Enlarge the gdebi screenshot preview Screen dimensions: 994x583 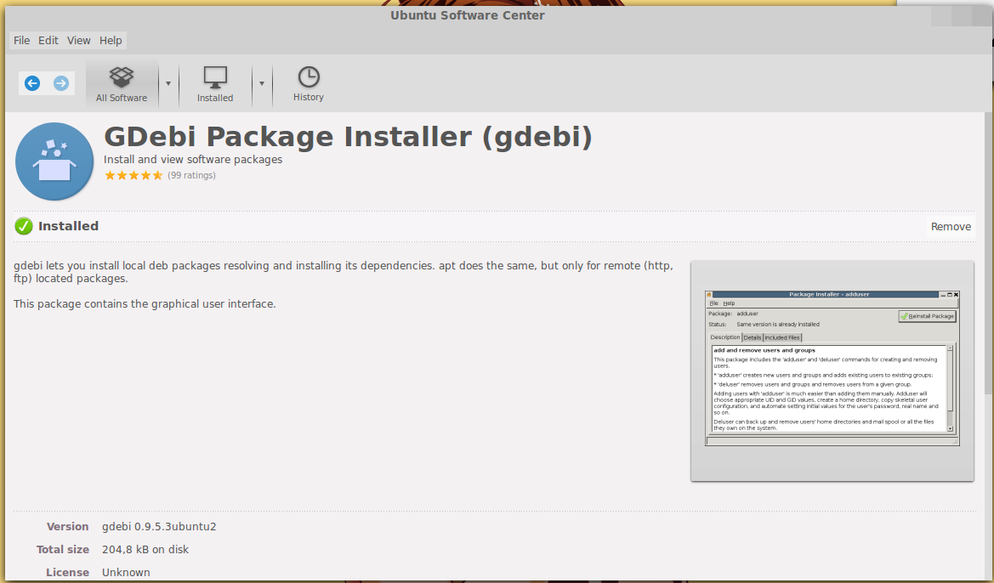pyautogui.click(x=832, y=369)
